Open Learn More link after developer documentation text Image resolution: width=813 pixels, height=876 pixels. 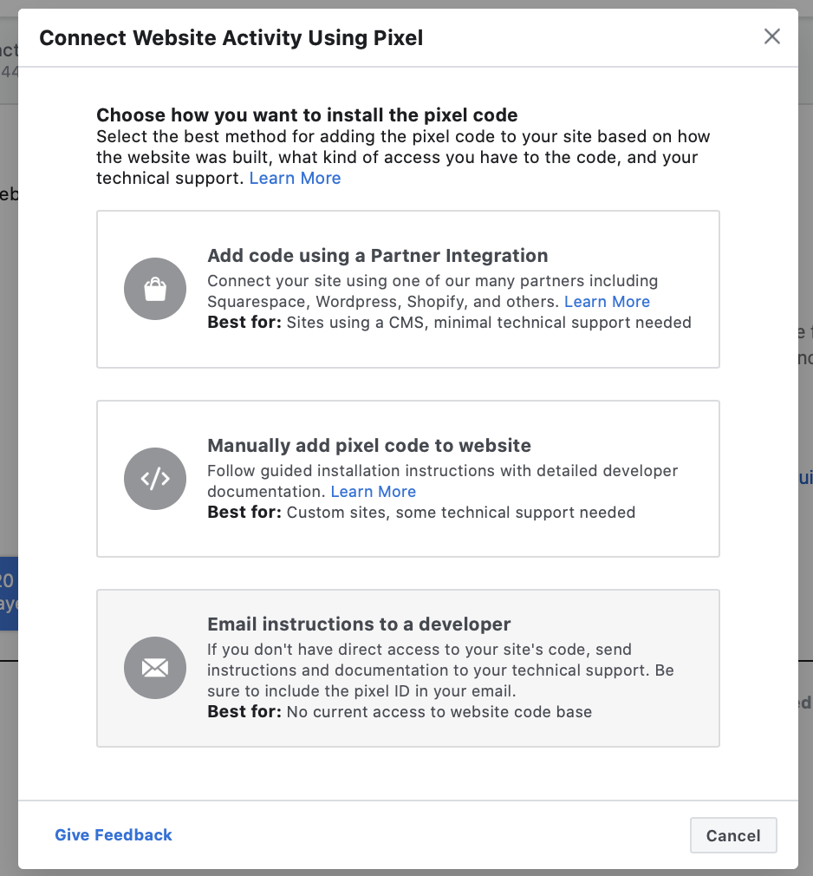pyautogui.click(x=374, y=492)
